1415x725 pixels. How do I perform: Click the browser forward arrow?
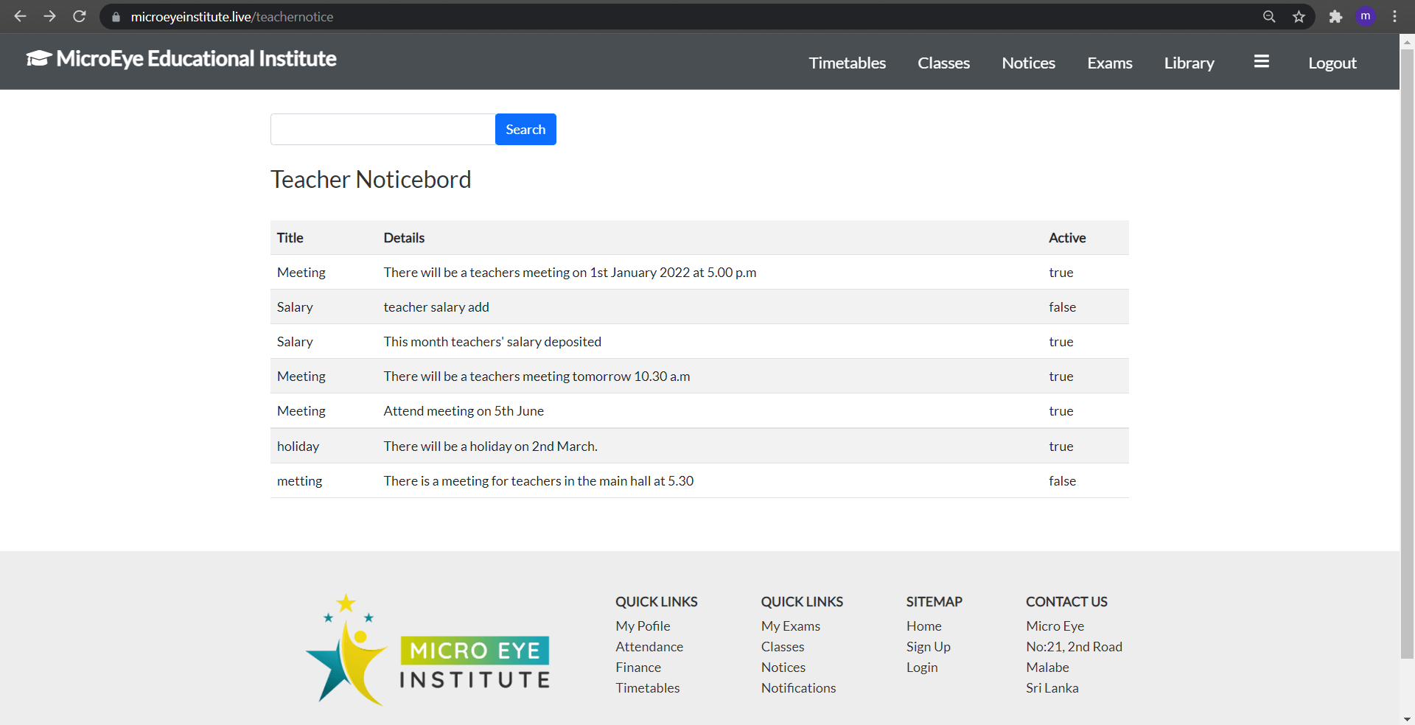pyautogui.click(x=49, y=16)
